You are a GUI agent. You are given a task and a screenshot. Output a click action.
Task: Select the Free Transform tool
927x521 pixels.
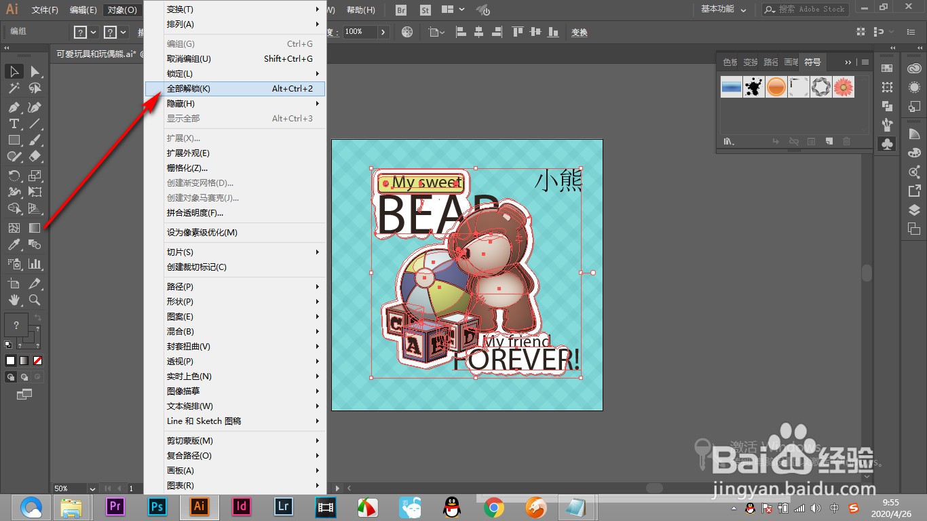(x=35, y=192)
